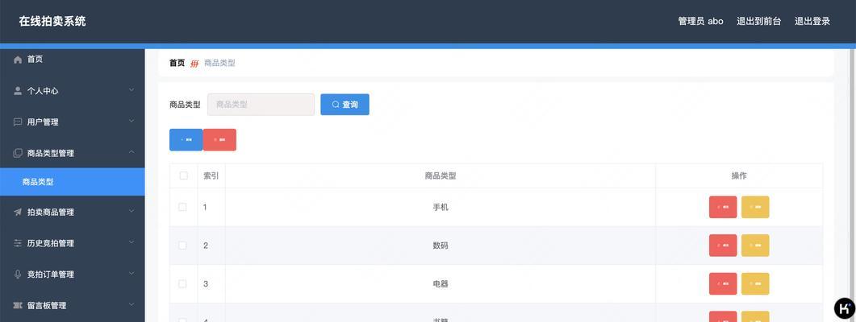This screenshot has height=322, width=856.
Task: Expand the 留言板管理 chevron
Action: [132, 304]
